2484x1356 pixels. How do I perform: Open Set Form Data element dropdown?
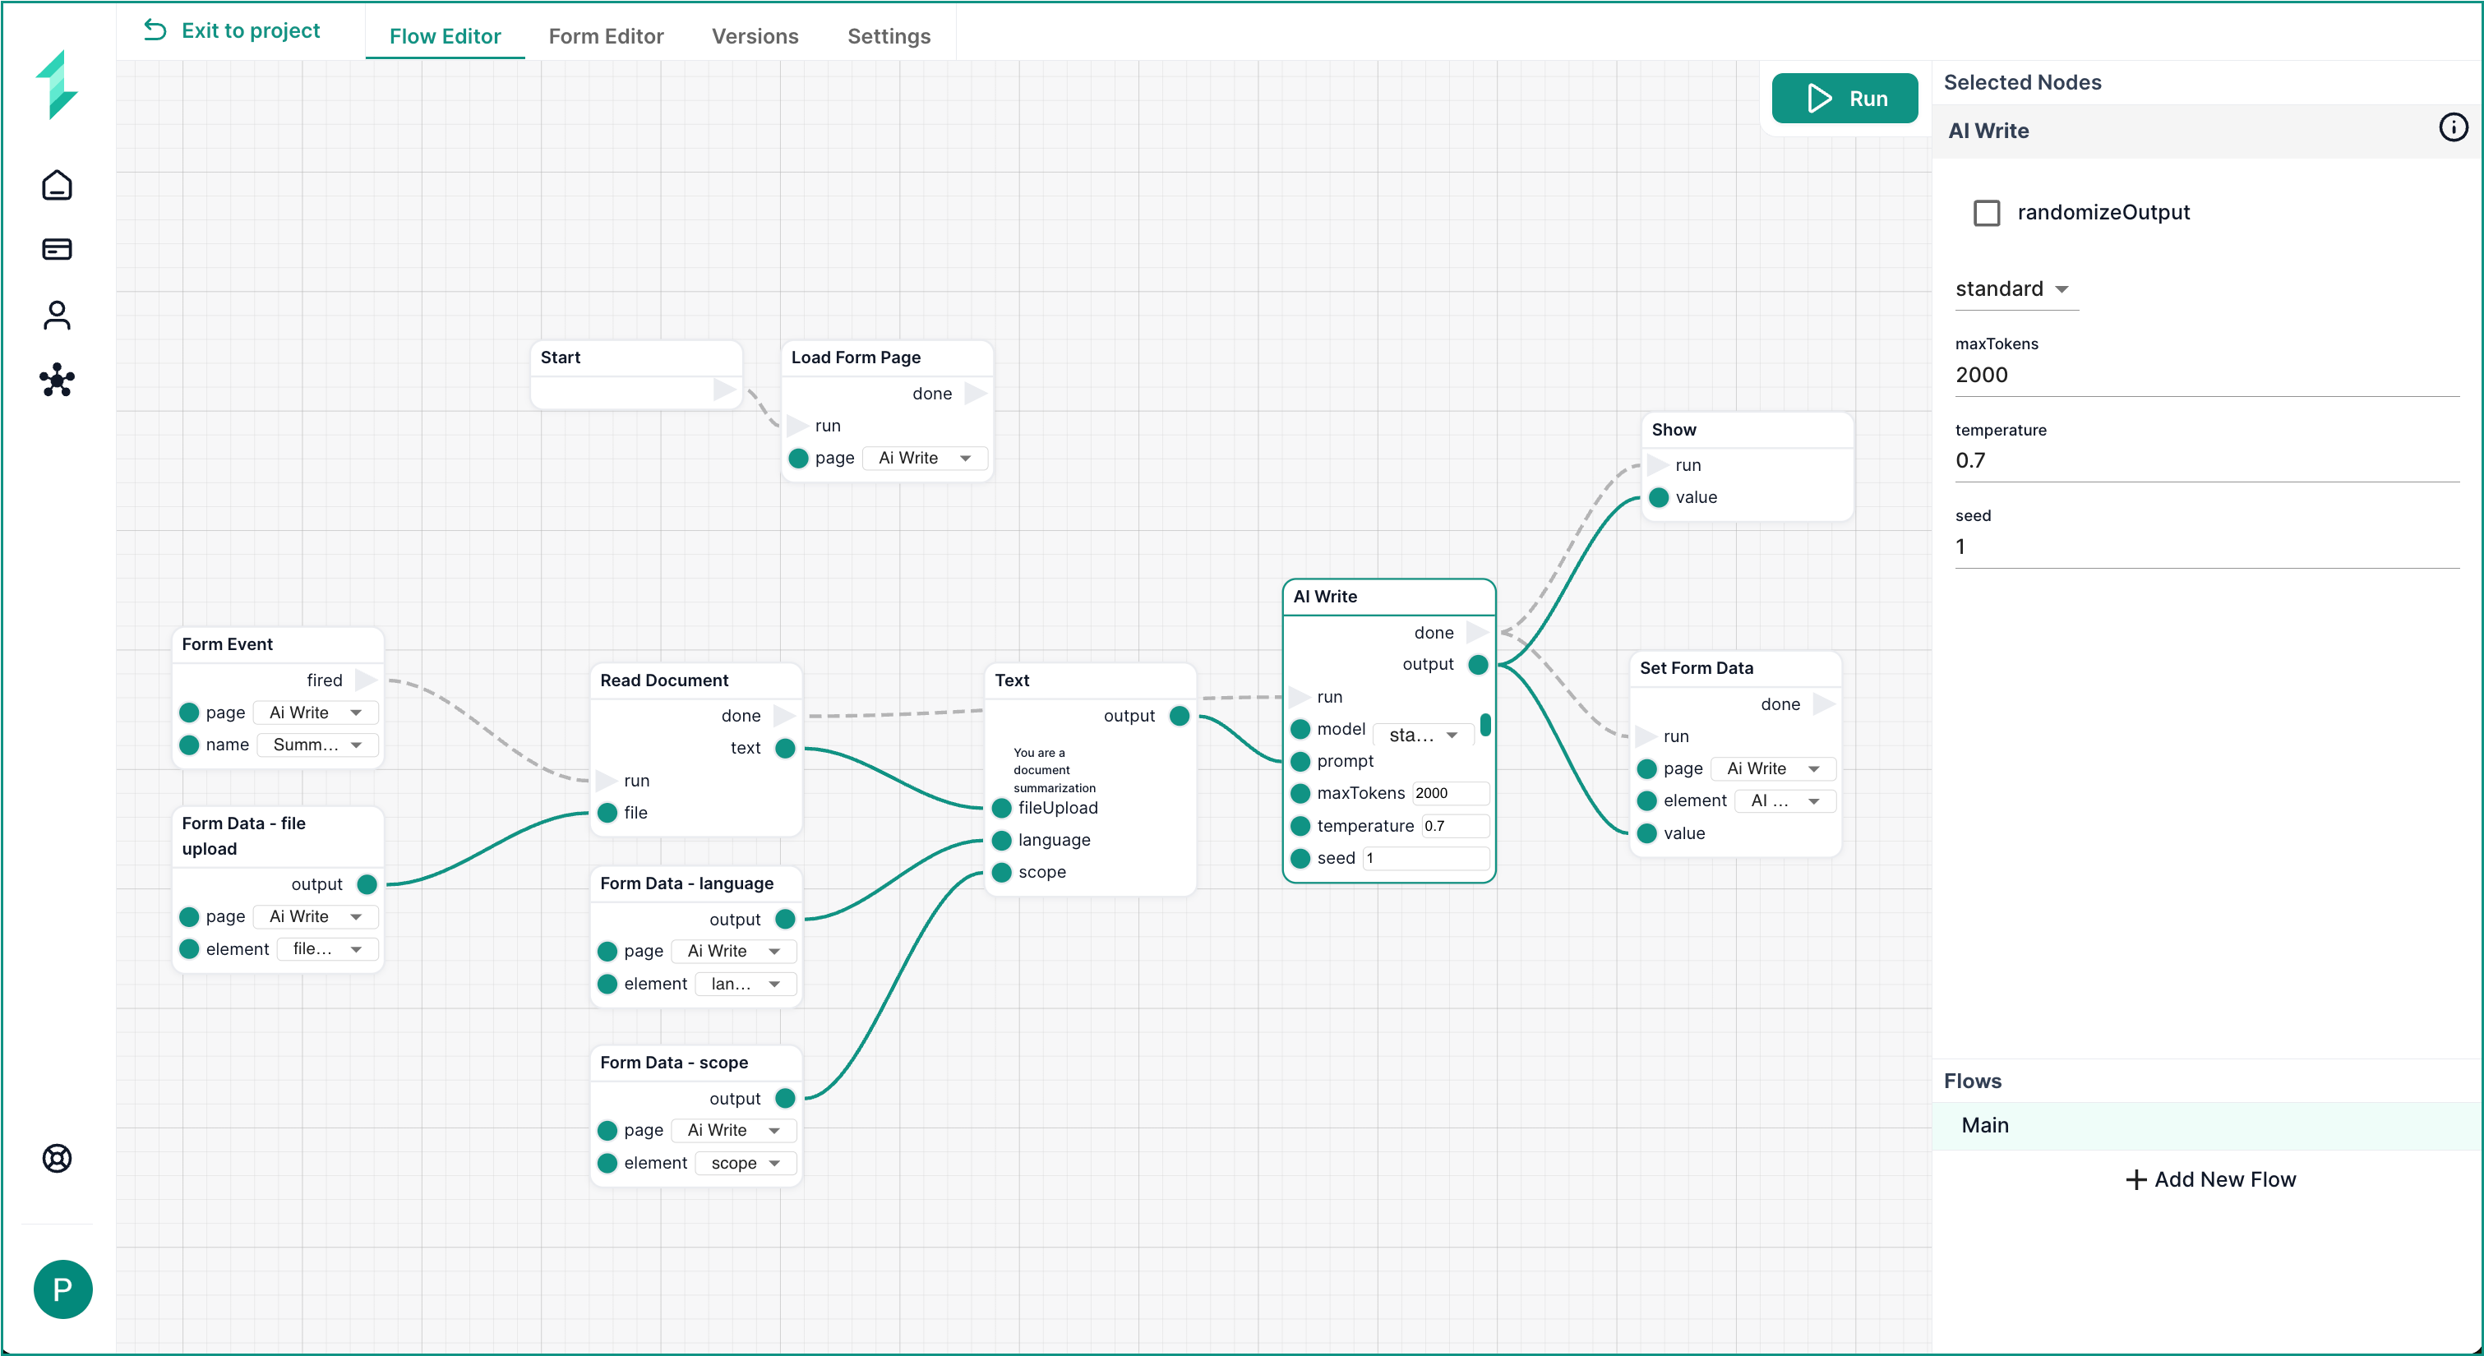1785,800
